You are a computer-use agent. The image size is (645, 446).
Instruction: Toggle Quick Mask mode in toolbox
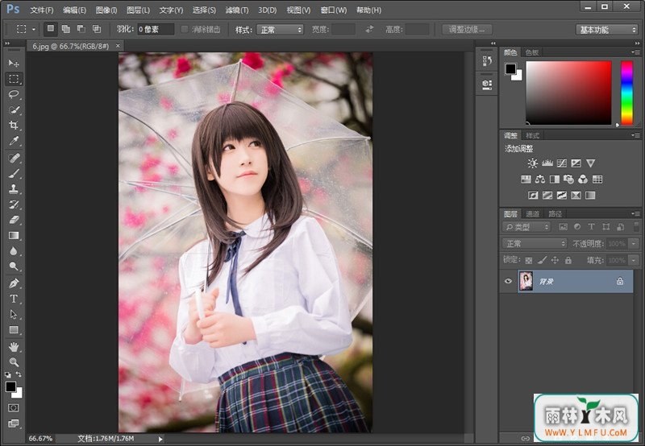tap(14, 408)
